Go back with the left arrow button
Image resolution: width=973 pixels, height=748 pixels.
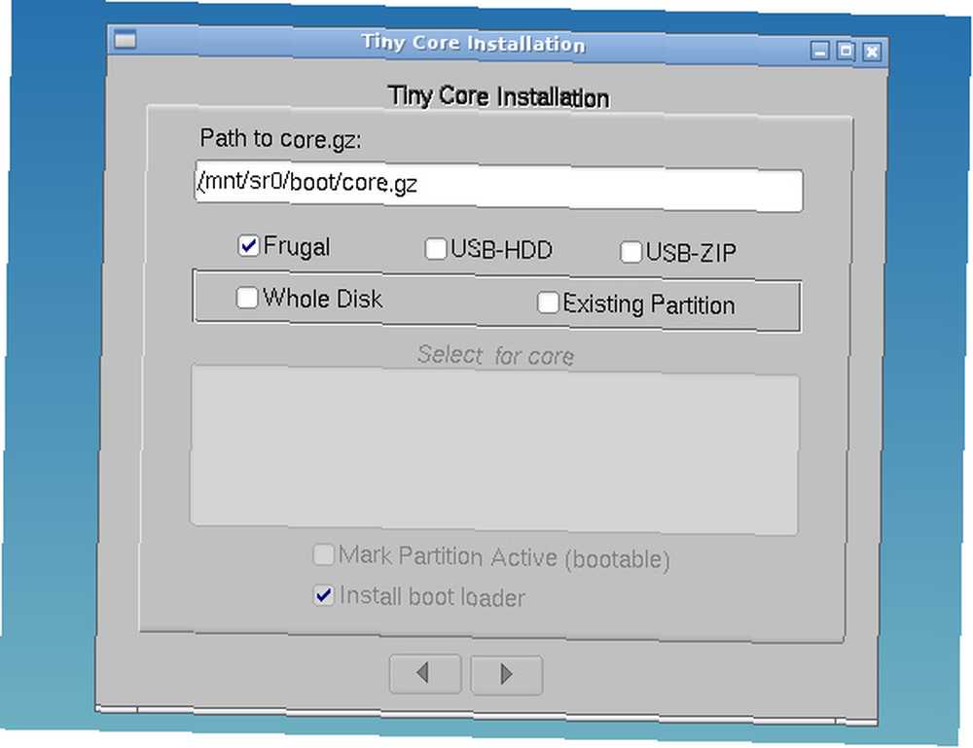pos(425,673)
